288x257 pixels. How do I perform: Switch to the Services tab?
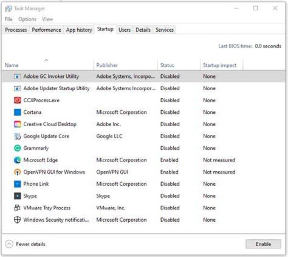click(164, 30)
